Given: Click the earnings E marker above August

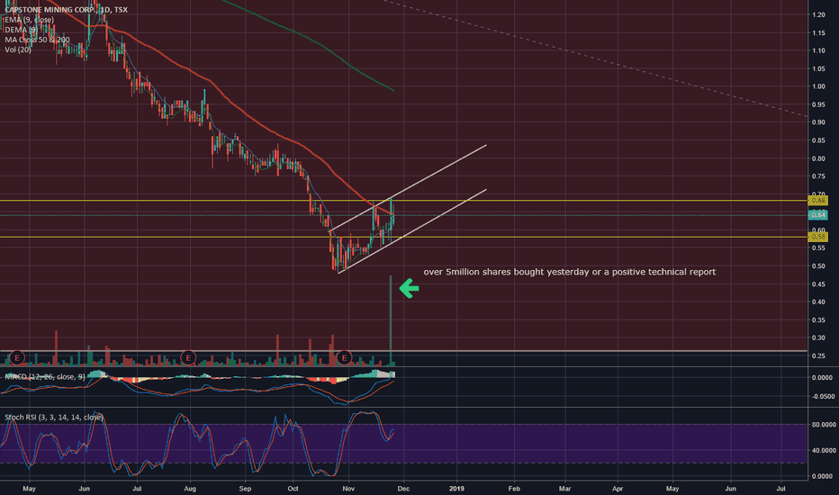Looking at the screenshot, I should (x=188, y=357).
